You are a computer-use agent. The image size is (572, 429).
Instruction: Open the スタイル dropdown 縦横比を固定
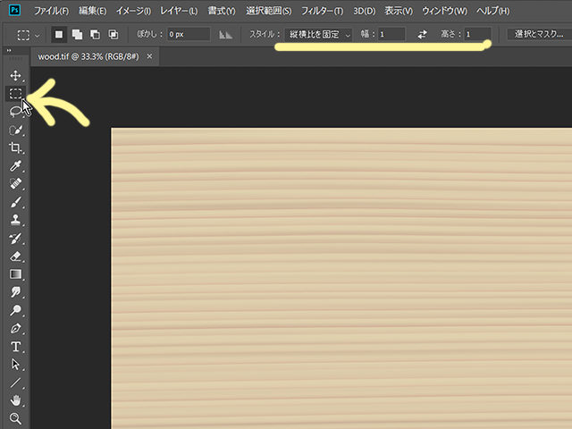318,35
